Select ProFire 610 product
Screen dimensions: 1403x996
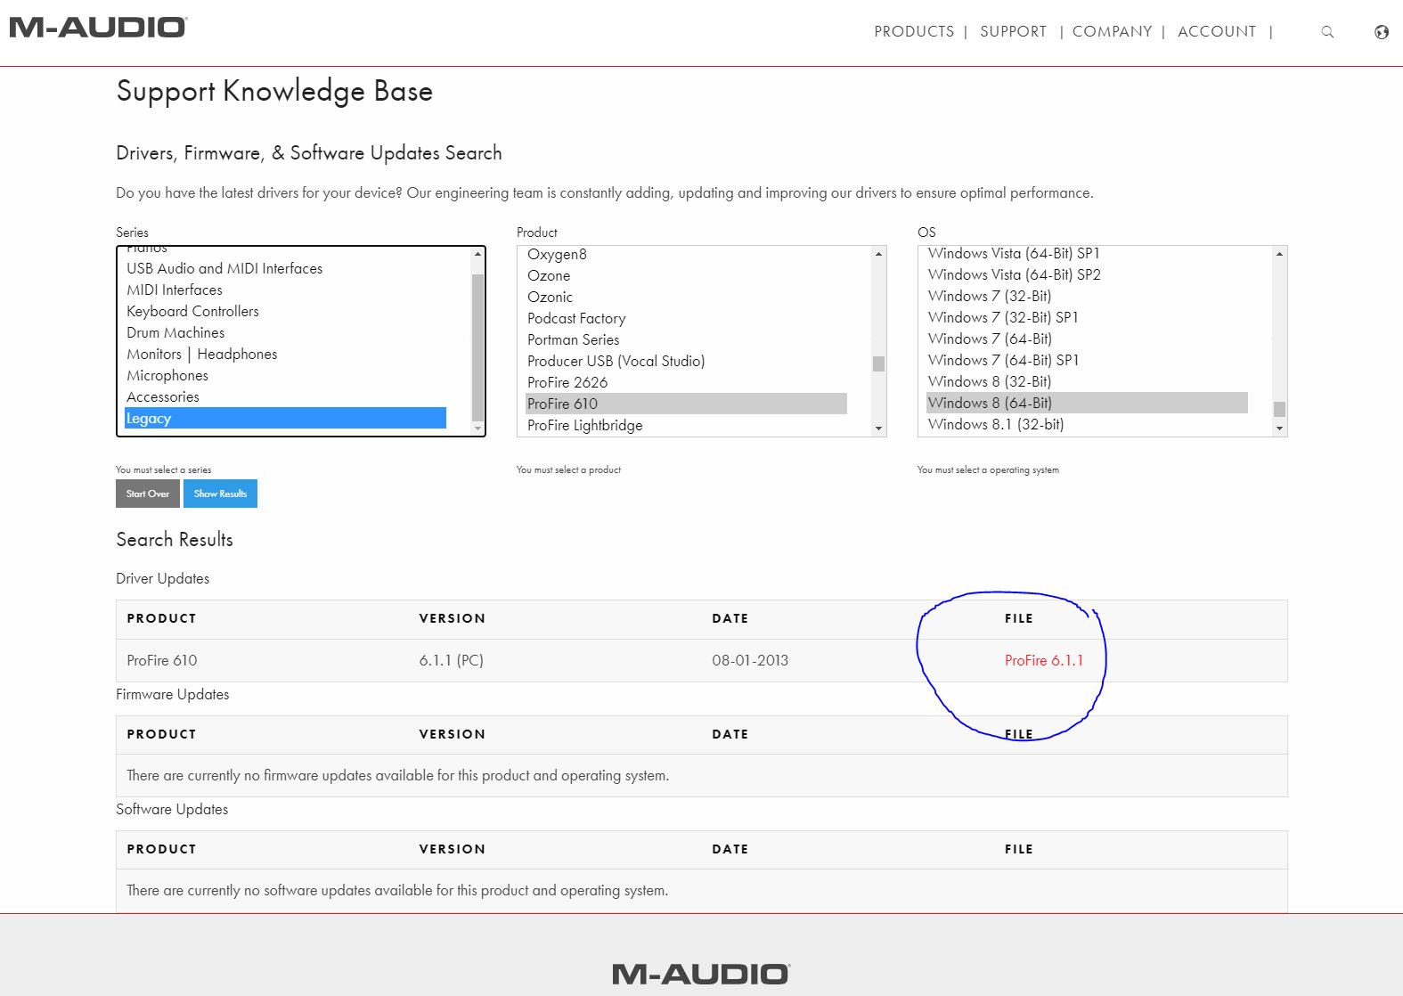(686, 404)
